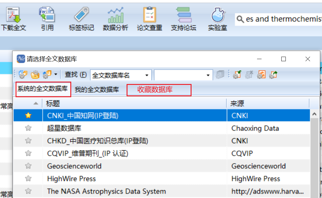This screenshot has width=322, height=198.
Task: Select The NASA Astrophysics Data System row
Action: tap(162, 191)
